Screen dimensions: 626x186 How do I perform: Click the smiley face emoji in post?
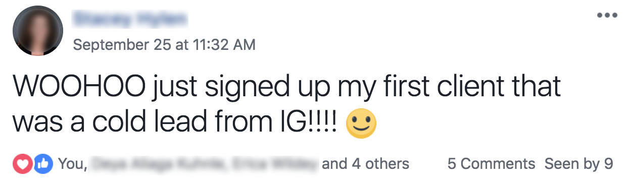tap(361, 122)
